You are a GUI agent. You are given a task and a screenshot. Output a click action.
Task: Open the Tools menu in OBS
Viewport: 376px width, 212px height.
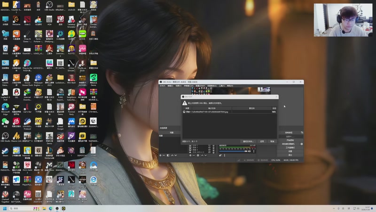[x=221, y=86]
